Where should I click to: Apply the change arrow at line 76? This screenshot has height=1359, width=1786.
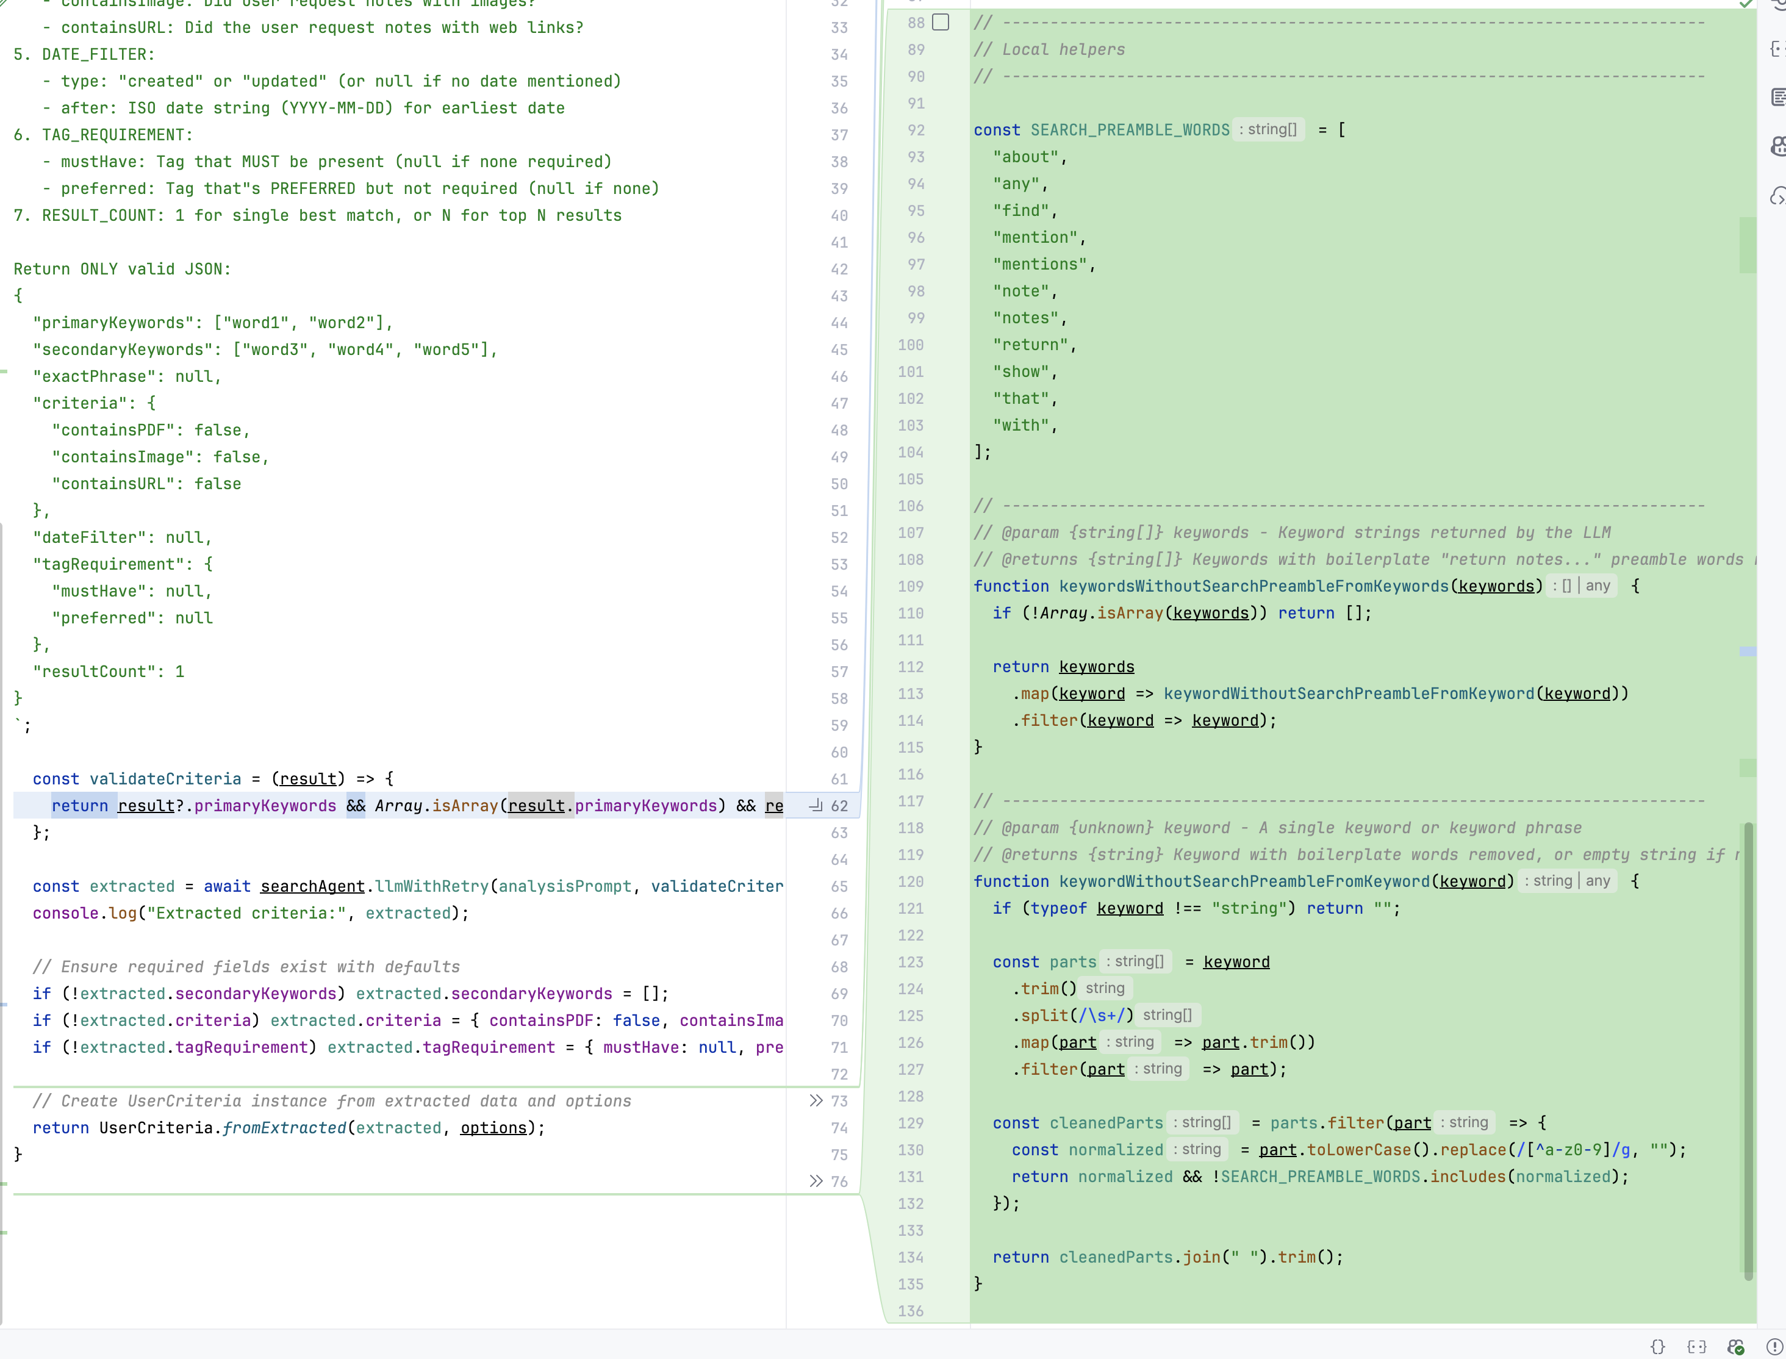coord(816,1181)
